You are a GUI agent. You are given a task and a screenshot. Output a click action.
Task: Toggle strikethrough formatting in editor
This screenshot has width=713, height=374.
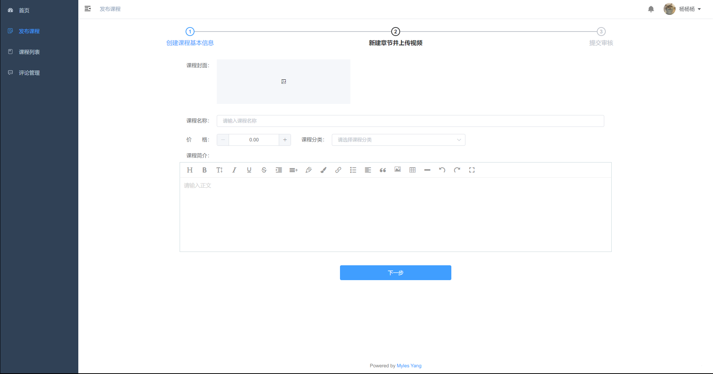tap(264, 170)
